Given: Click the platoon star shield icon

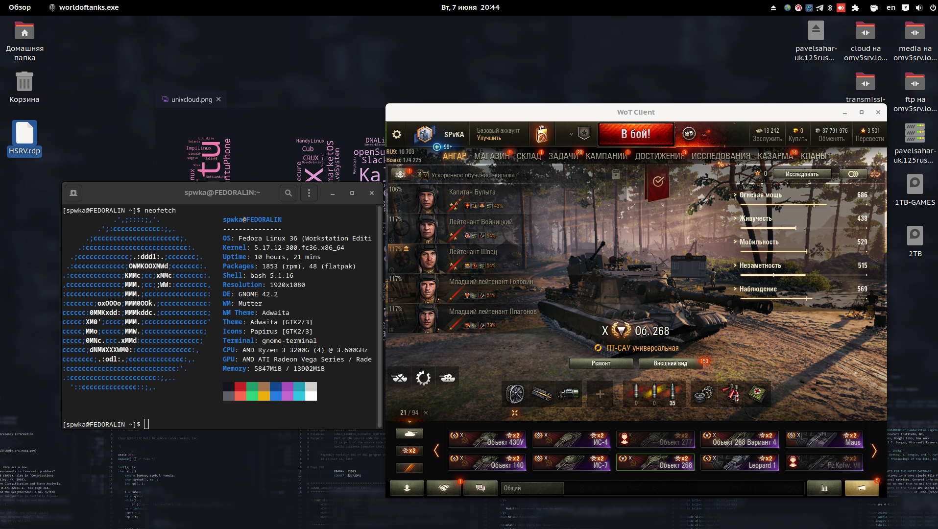Looking at the screenshot, I should tap(584, 133).
